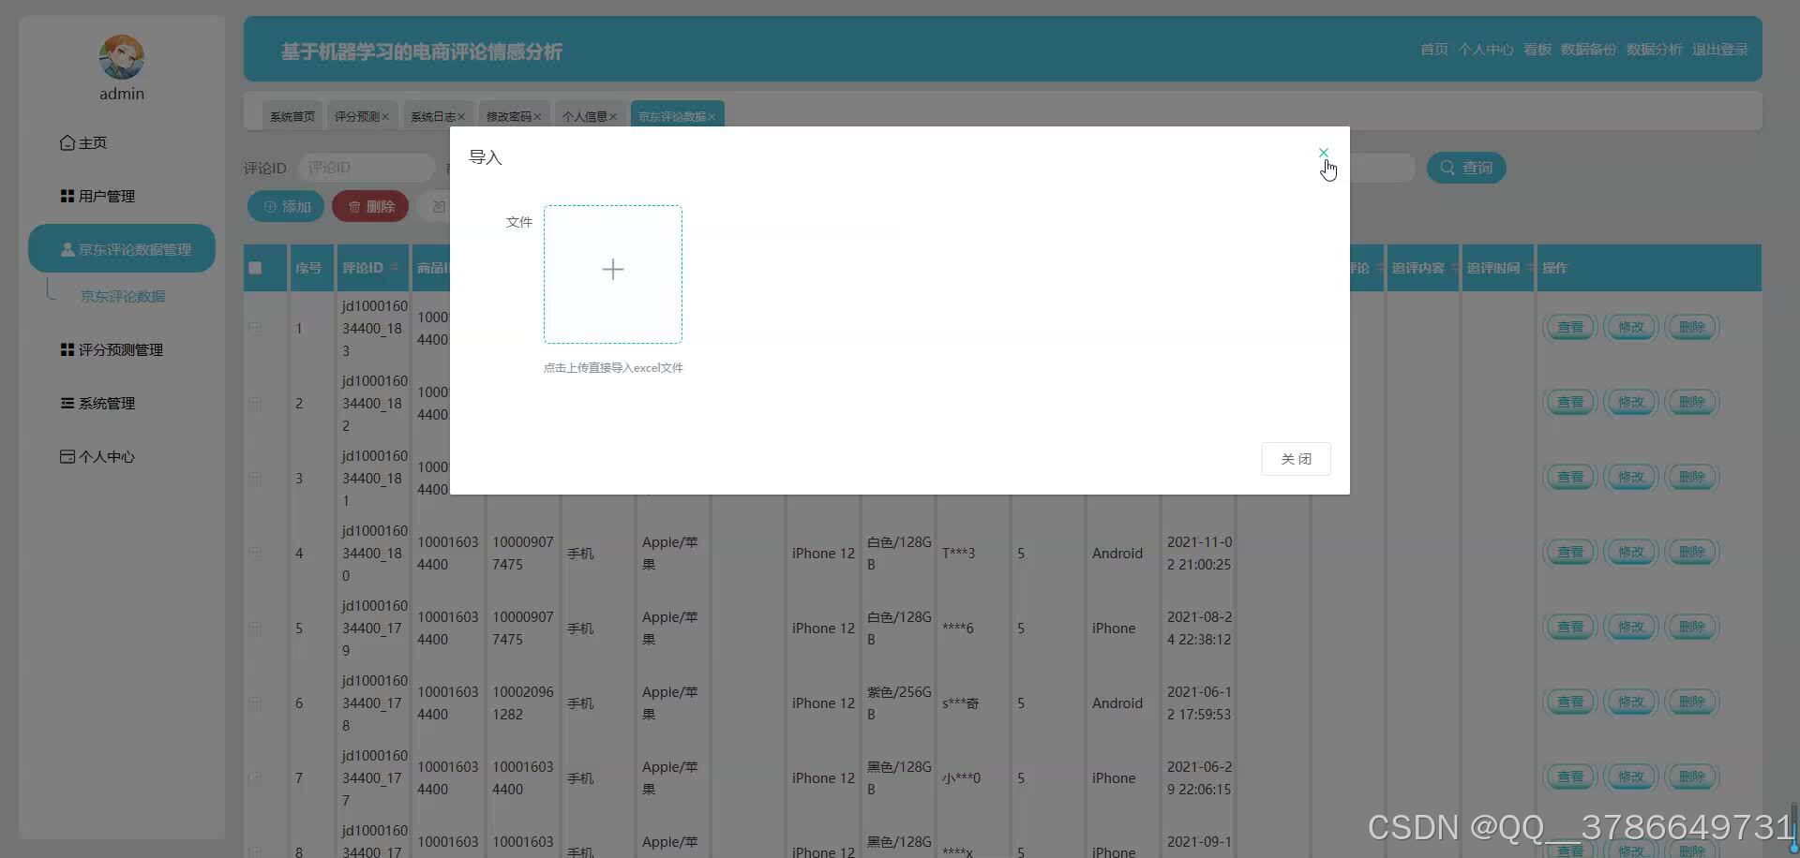Click the username cell s***奇

click(960, 703)
